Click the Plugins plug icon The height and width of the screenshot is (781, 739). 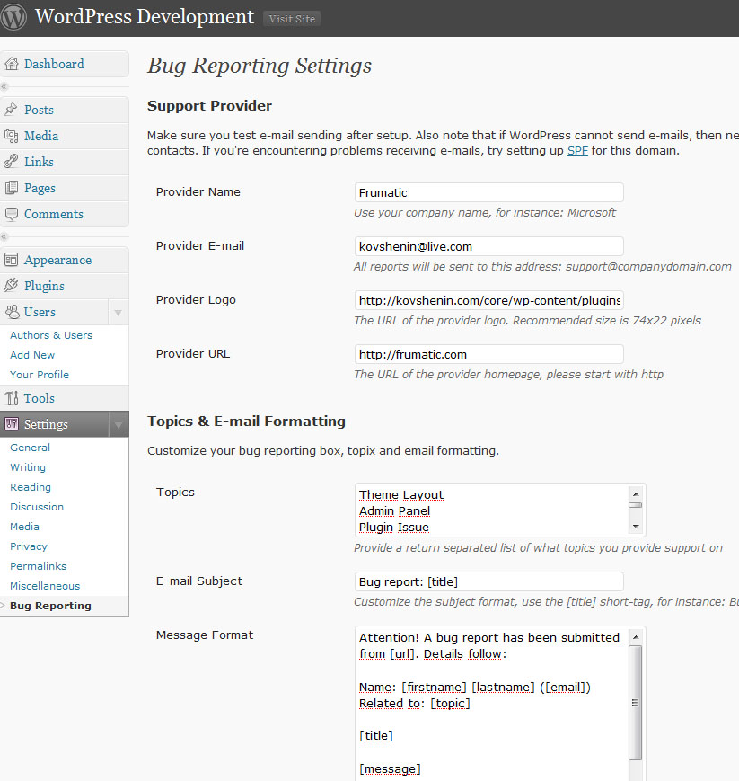pyautogui.click(x=11, y=286)
